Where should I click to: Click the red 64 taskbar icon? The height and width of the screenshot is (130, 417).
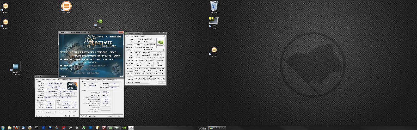click(104, 128)
